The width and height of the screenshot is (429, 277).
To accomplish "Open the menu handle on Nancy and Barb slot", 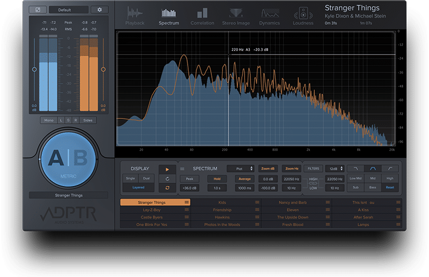I will click(328, 203).
